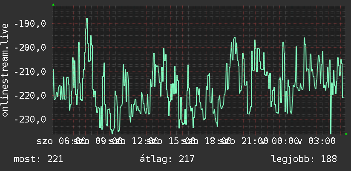Click the 03:00 time axis label
This screenshot has width=351, height=171.
[x=322, y=141]
